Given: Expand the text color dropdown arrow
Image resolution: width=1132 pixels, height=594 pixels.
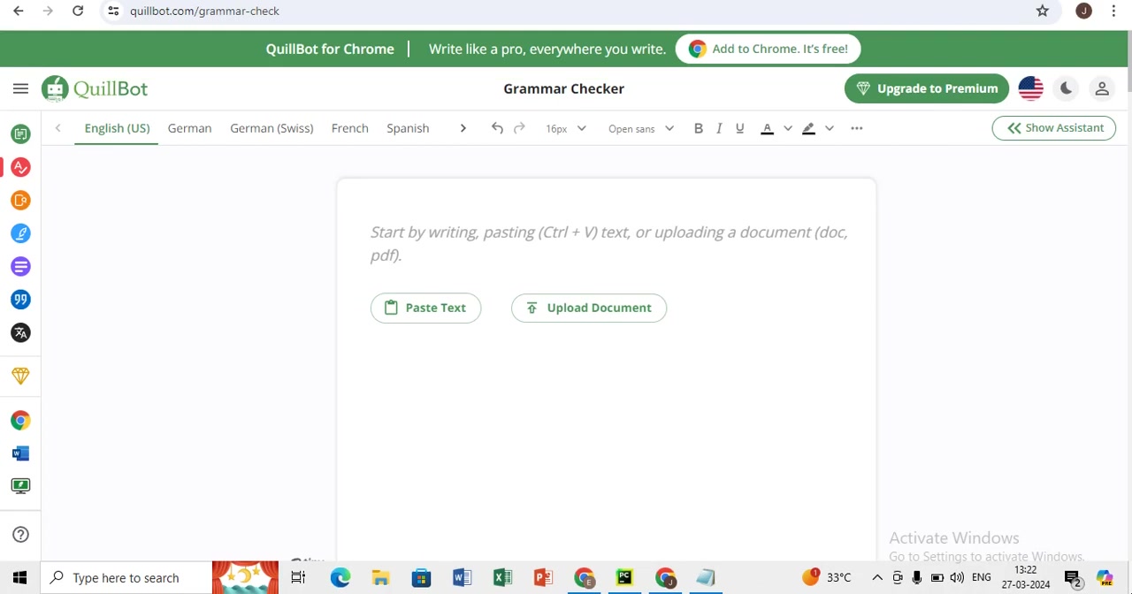Looking at the screenshot, I should click(788, 128).
